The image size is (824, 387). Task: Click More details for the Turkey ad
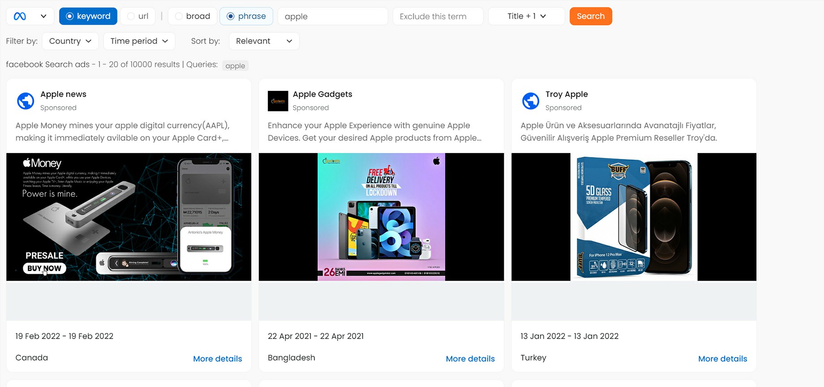coord(723,359)
